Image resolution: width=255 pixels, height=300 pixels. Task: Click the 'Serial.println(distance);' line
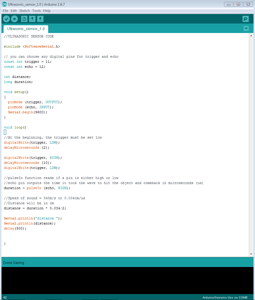click(30, 223)
